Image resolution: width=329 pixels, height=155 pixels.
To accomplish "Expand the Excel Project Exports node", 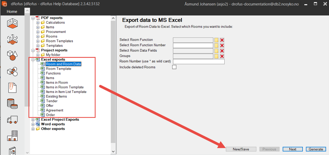I will tap(33, 120).
